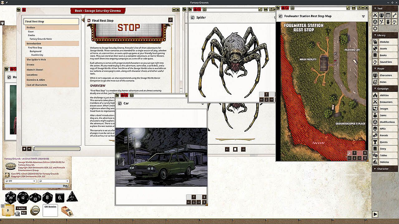Open the Enemies & Allies chapter
399x224 pixels.
tap(52, 80)
